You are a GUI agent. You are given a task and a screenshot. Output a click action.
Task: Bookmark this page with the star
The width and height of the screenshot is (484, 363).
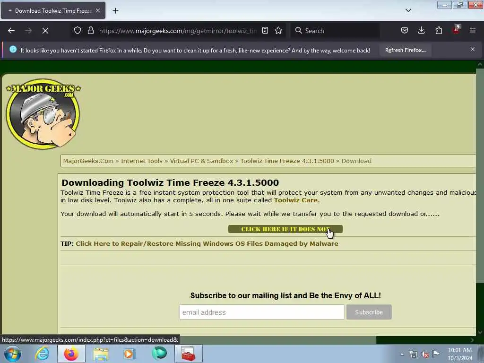pos(278,30)
